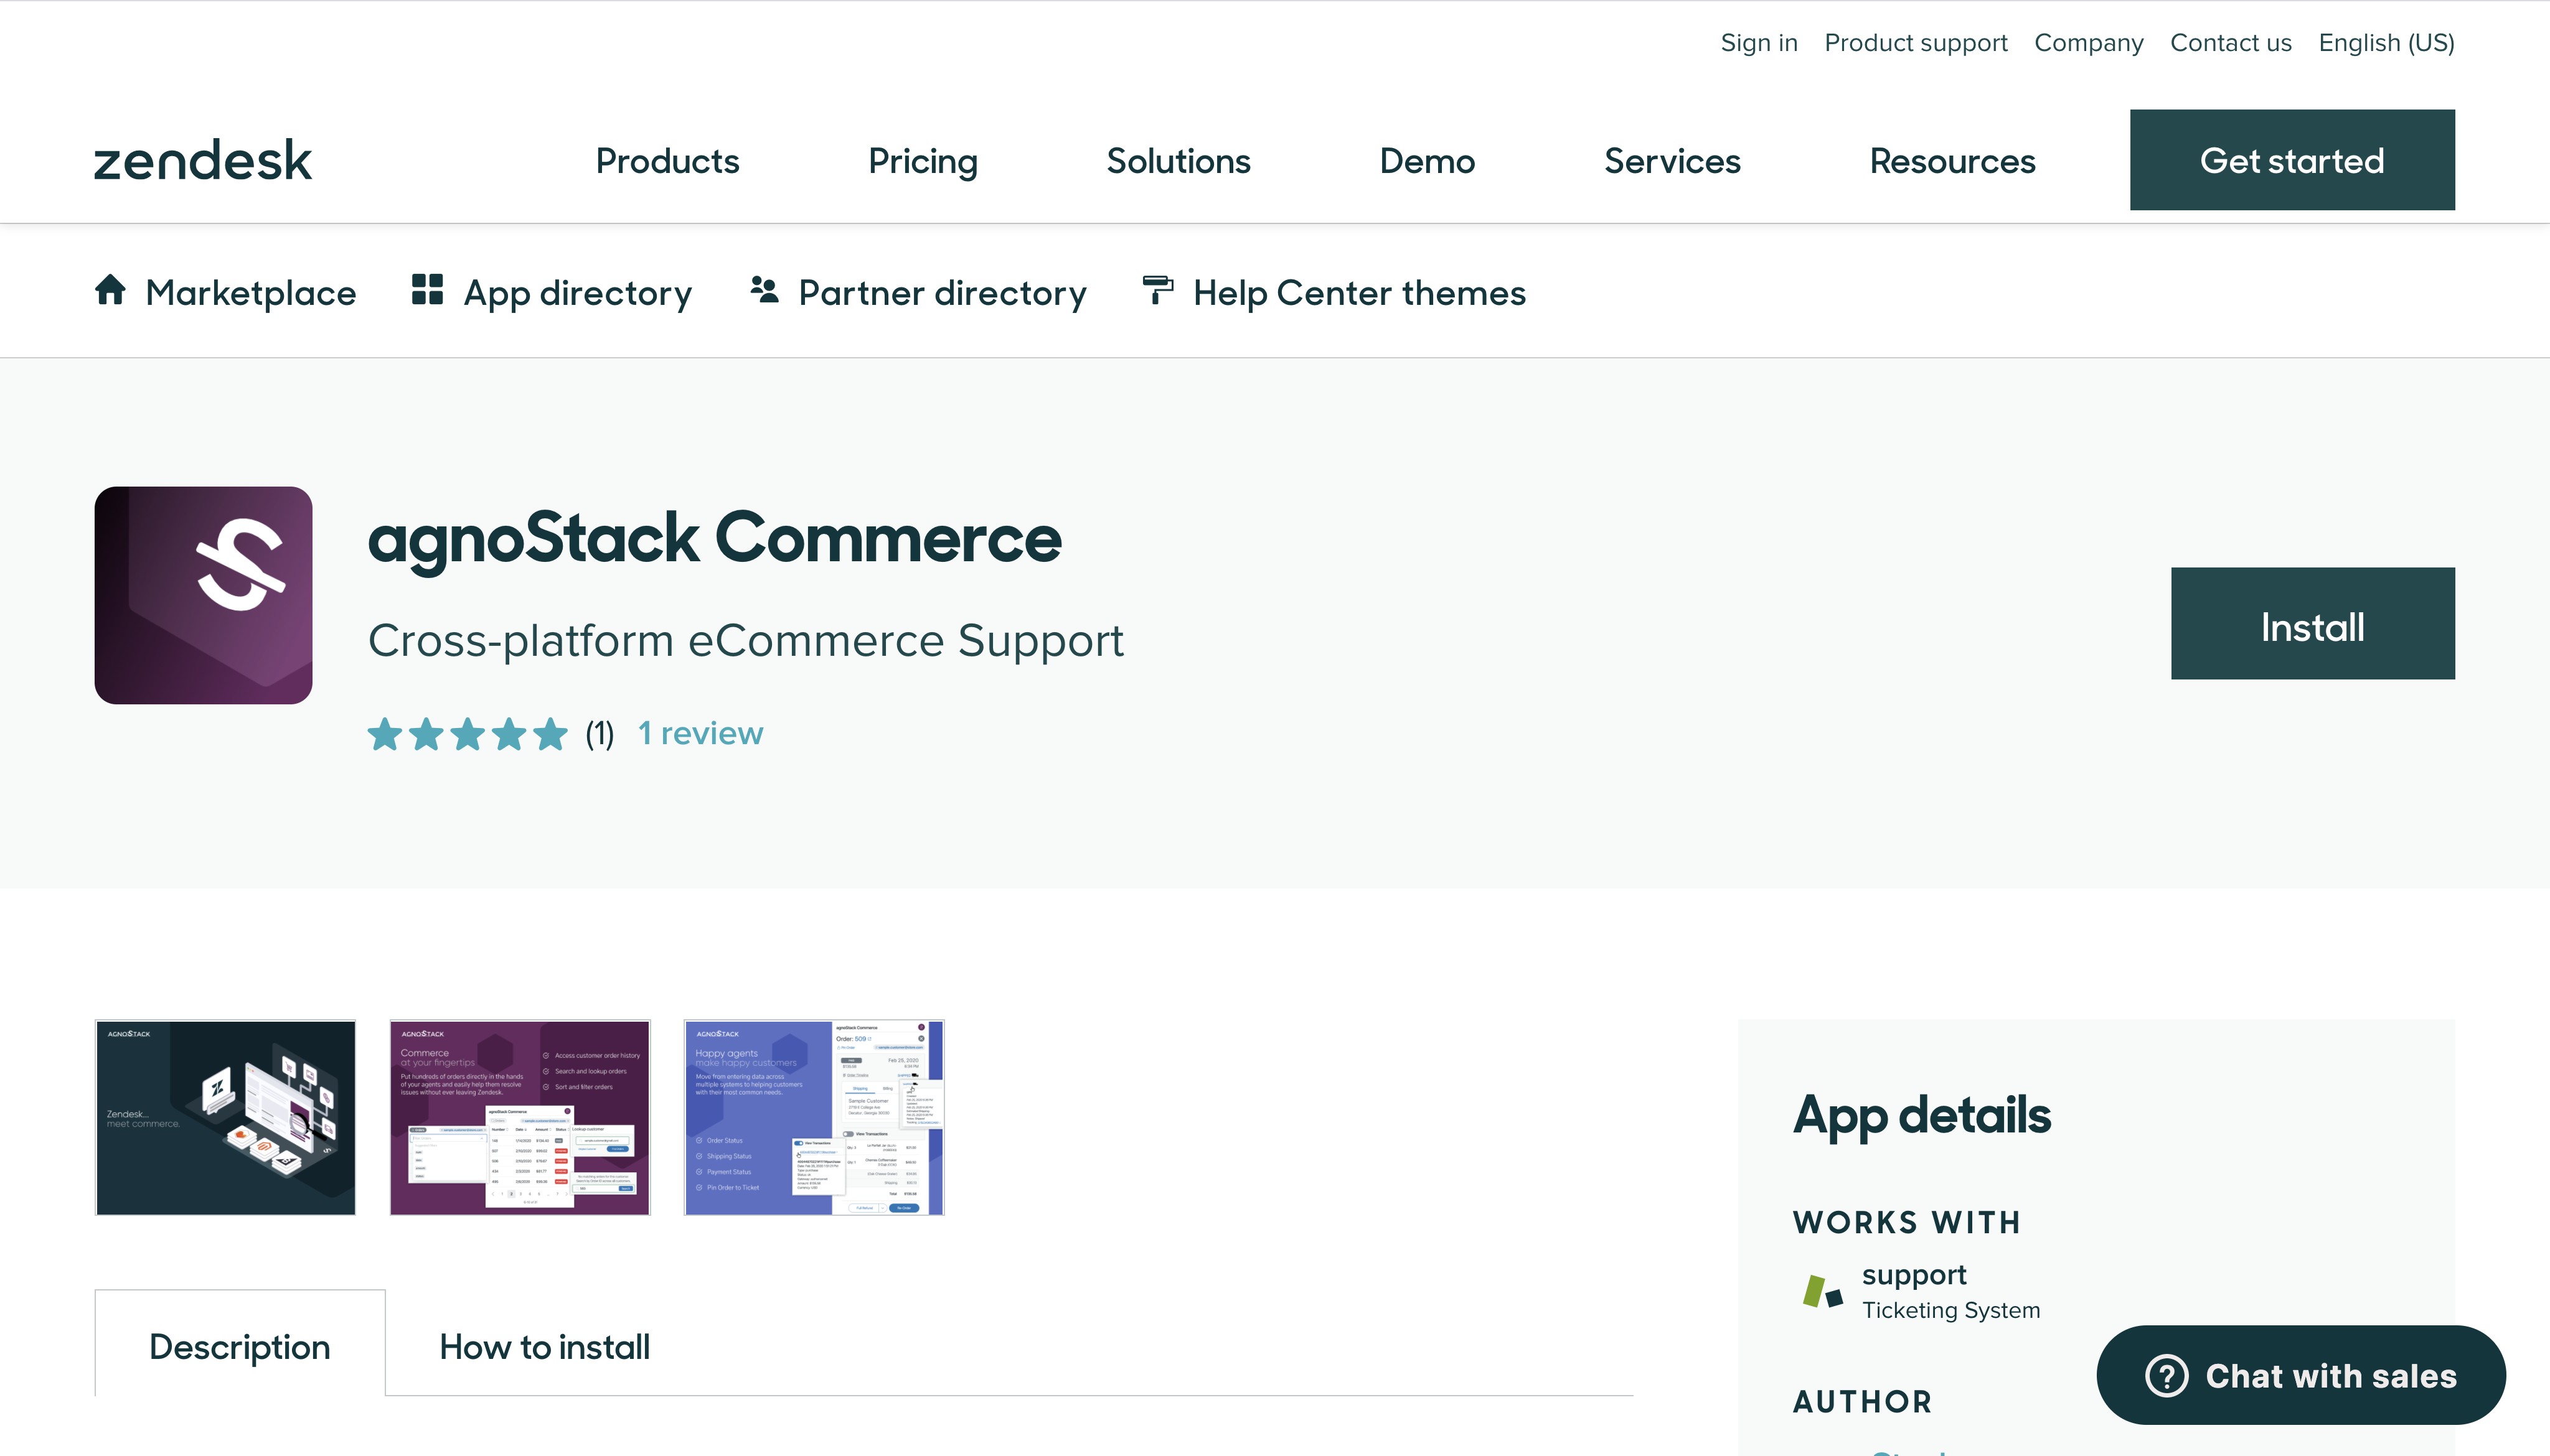Click the 'support' product name text

tap(1914, 1275)
